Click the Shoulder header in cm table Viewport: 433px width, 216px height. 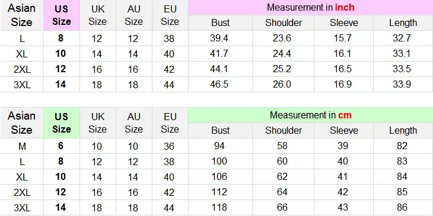284,131
